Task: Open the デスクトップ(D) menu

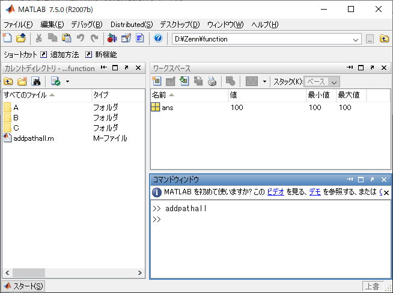Action: coord(180,25)
